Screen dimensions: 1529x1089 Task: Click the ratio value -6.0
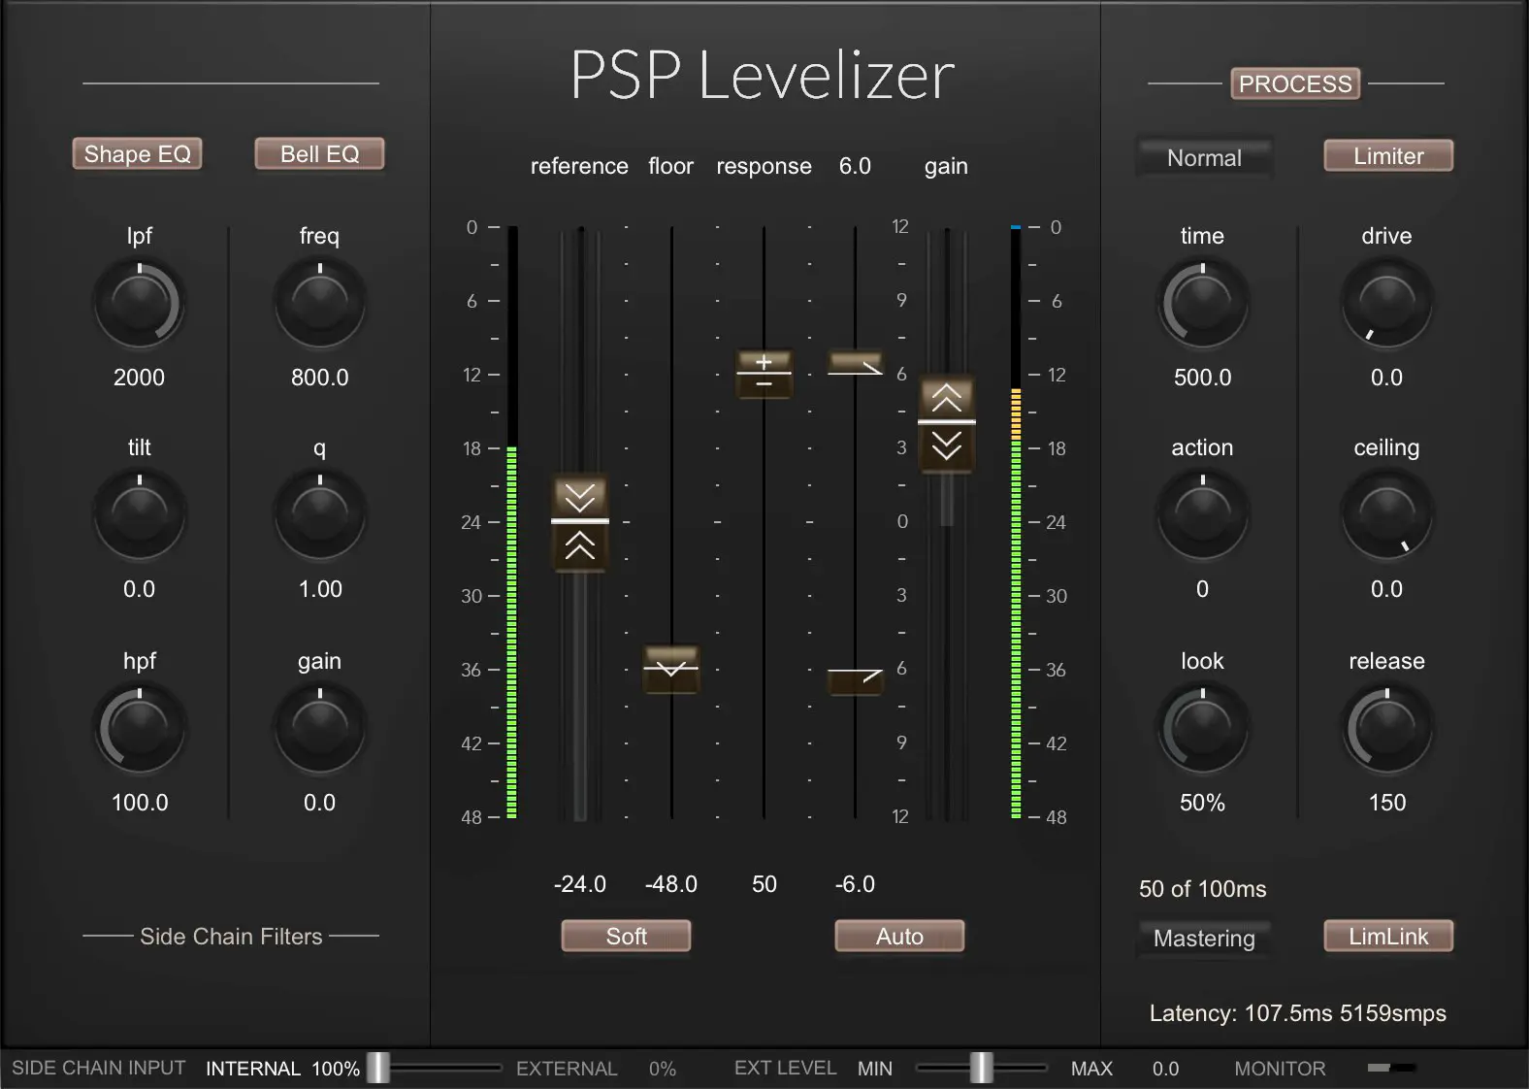[x=855, y=884]
